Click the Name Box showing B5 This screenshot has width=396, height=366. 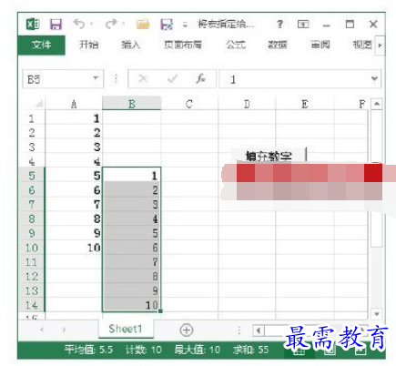tap(57, 79)
